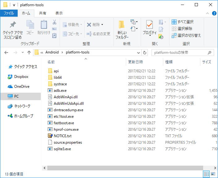218x178 pixels.
Task: Switch to details view layout
Action: tap(207, 174)
